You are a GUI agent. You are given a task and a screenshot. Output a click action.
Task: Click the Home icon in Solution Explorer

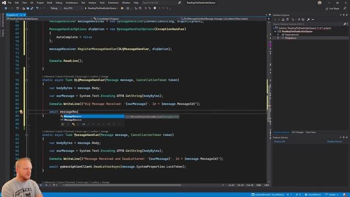pos(283,20)
